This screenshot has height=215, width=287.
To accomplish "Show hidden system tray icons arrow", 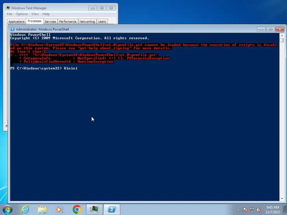I will [x=238, y=210].
